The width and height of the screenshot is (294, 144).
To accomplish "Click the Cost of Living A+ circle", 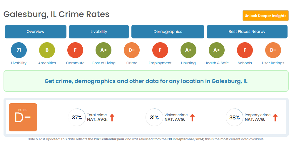I will (103, 50).
